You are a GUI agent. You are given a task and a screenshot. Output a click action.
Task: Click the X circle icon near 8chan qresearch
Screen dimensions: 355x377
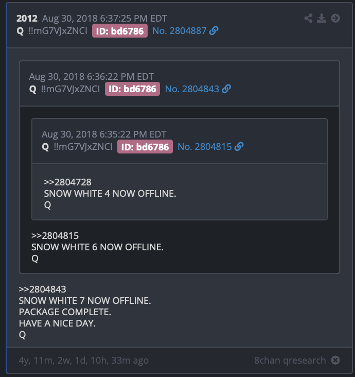click(x=335, y=360)
